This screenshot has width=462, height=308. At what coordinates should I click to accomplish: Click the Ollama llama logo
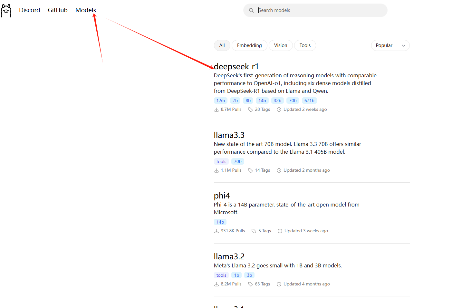pyautogui.click(x=6, y=10)
